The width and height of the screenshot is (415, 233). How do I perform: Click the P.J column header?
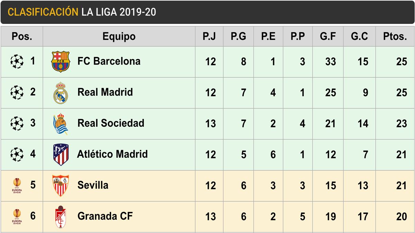pyautogui.click(x=209, y=37)
